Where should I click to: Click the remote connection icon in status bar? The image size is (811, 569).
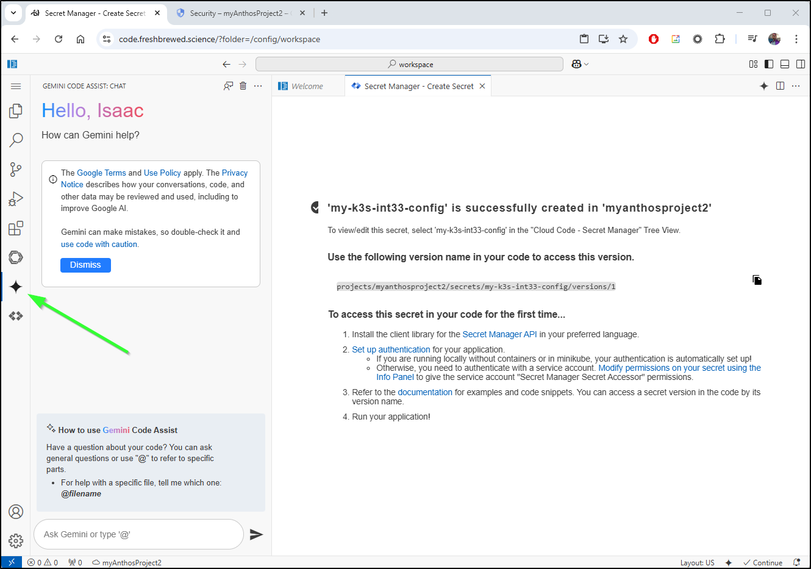pyautogui.click(x=12, y=562)
